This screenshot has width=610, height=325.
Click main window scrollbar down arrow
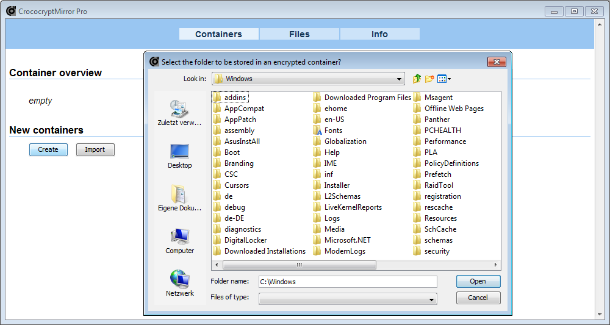click(600, 315)
